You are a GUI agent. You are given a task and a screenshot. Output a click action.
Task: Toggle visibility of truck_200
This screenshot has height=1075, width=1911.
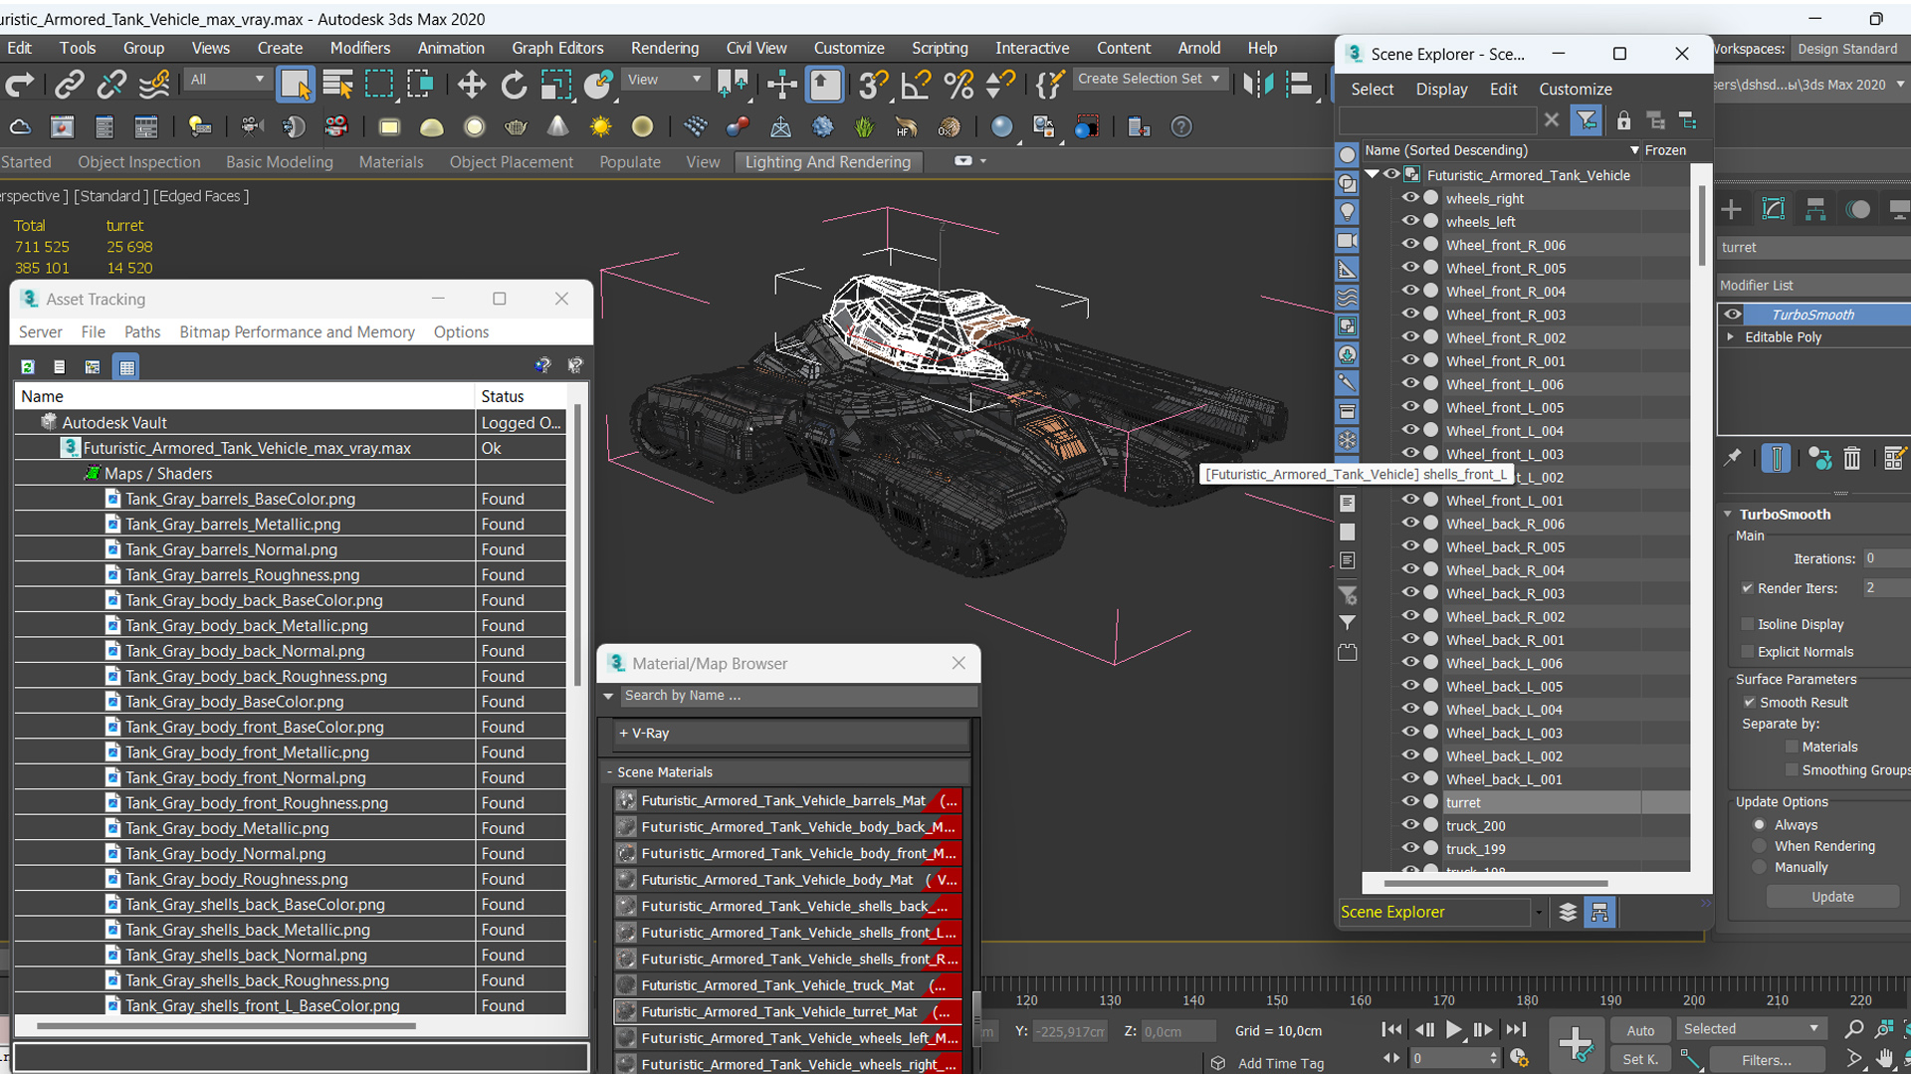pos(1410,824)
